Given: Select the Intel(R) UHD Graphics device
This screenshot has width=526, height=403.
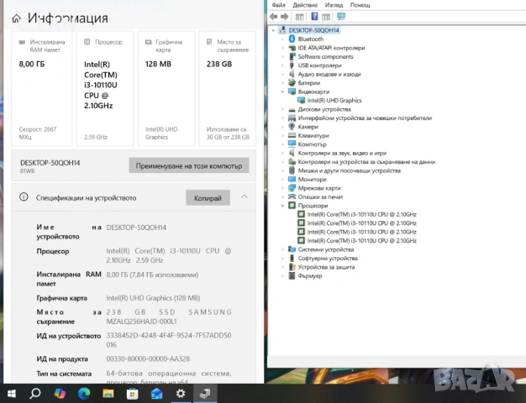Looking at the screenshot, I should click(x=334, y=100).
